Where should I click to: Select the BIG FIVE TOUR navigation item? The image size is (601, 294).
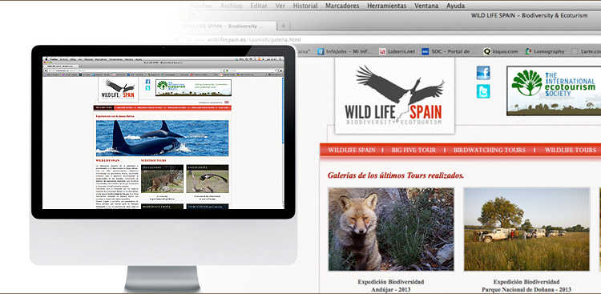[413, 150]
